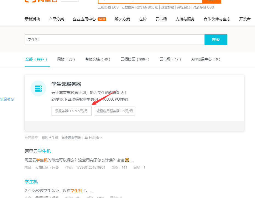Click the 浏览: 141 view count
255x198 pixels.
[x=119, y=167]
